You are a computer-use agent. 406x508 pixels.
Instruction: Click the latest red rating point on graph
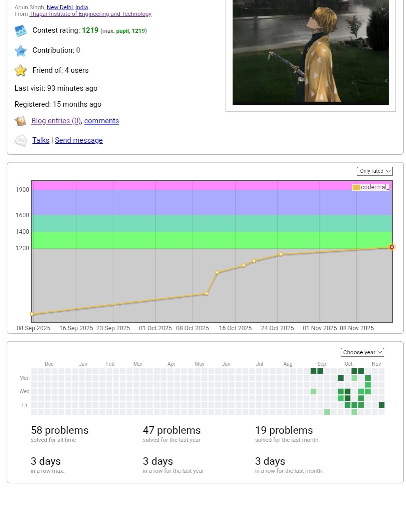[392, 247]
